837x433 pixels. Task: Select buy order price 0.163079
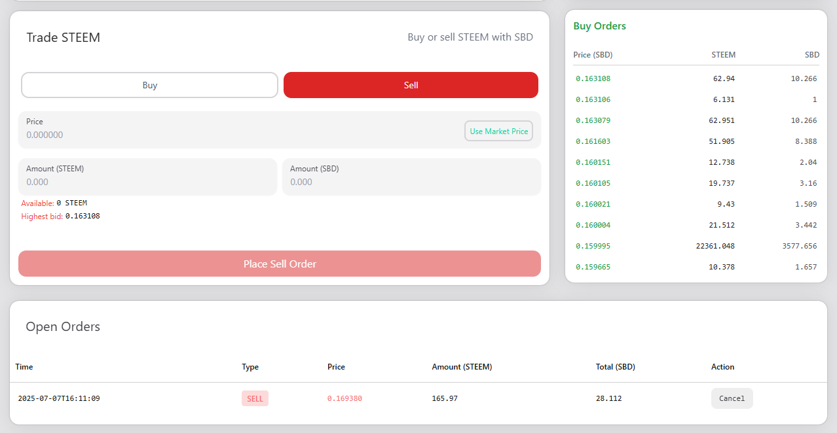point(593,120)
